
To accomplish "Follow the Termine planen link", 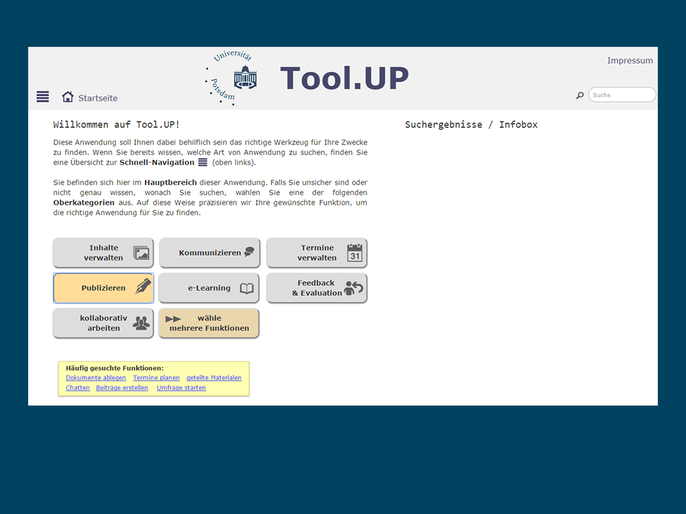I will [x=156, y=378].
